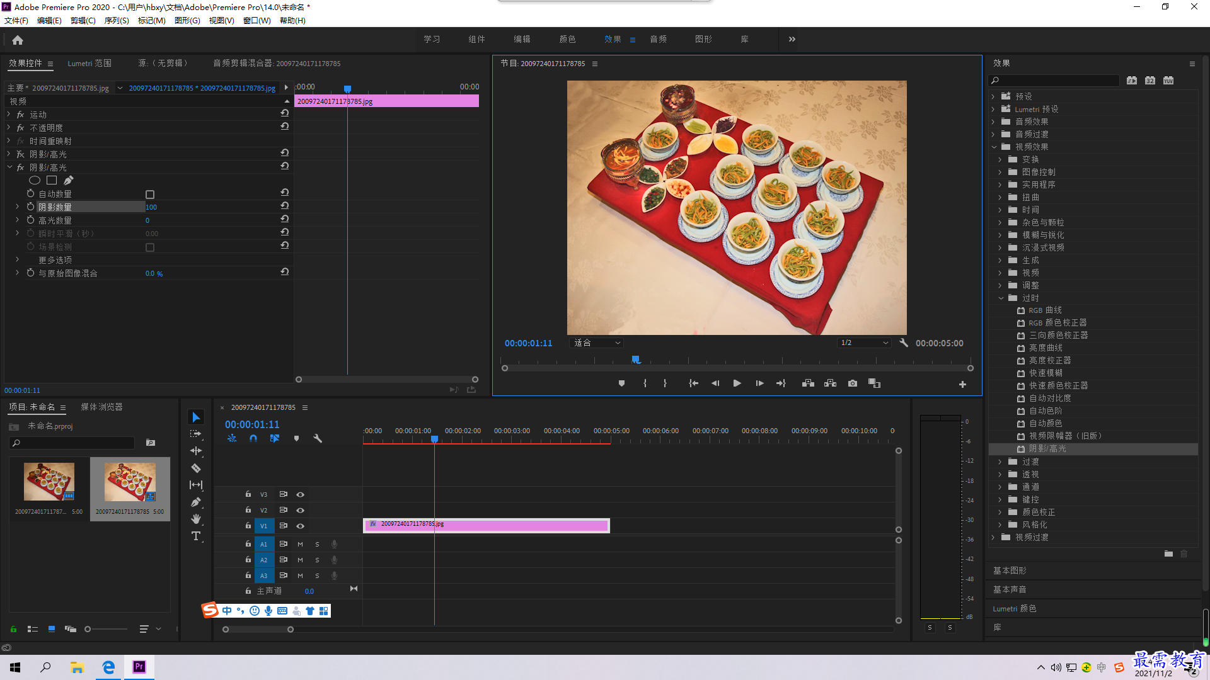Open the 文件(F) menu
The image size is (1210, 680).
pyautogui.click(x=16, y=20)
